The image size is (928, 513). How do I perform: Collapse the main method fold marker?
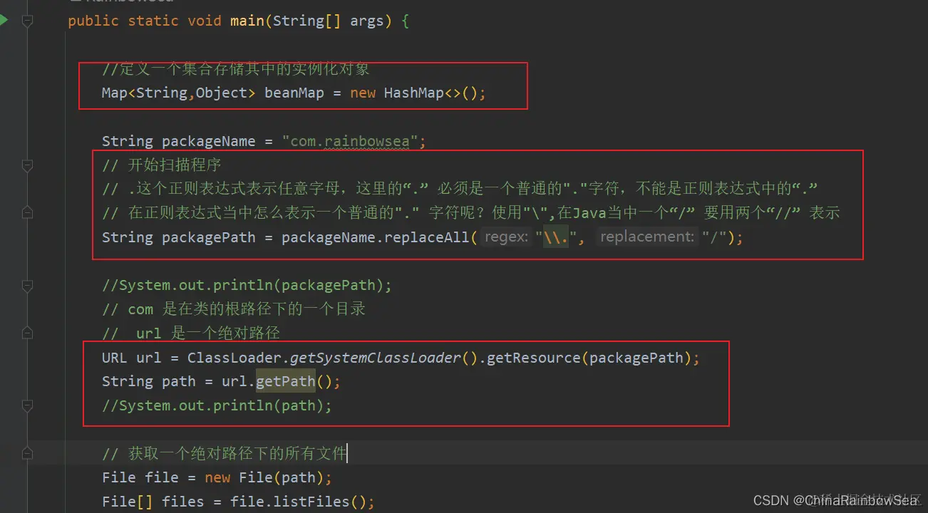(27, 21)
